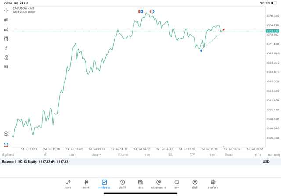This screenshot has height=196, width=281.
Task: Open the ข่าว news tab
Action: click(x=140, y=184)
